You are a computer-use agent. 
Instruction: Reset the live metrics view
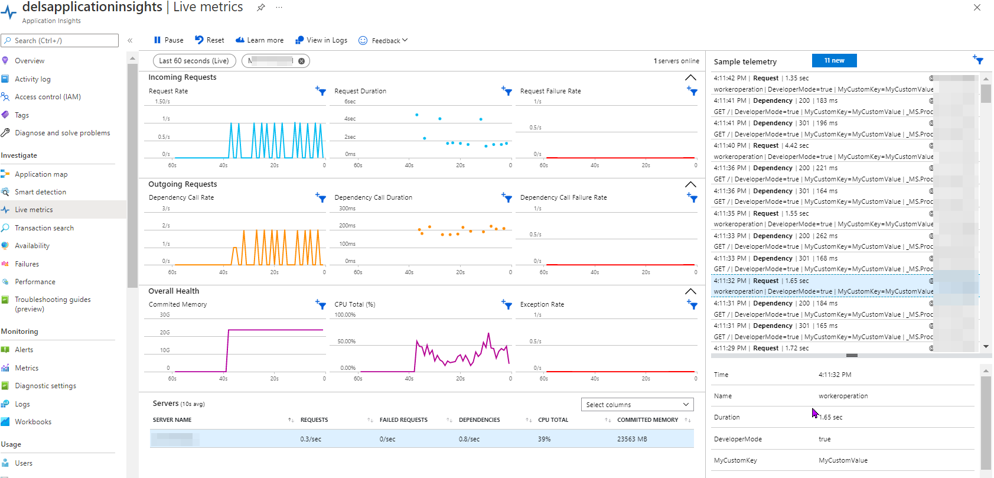(210, 40)
